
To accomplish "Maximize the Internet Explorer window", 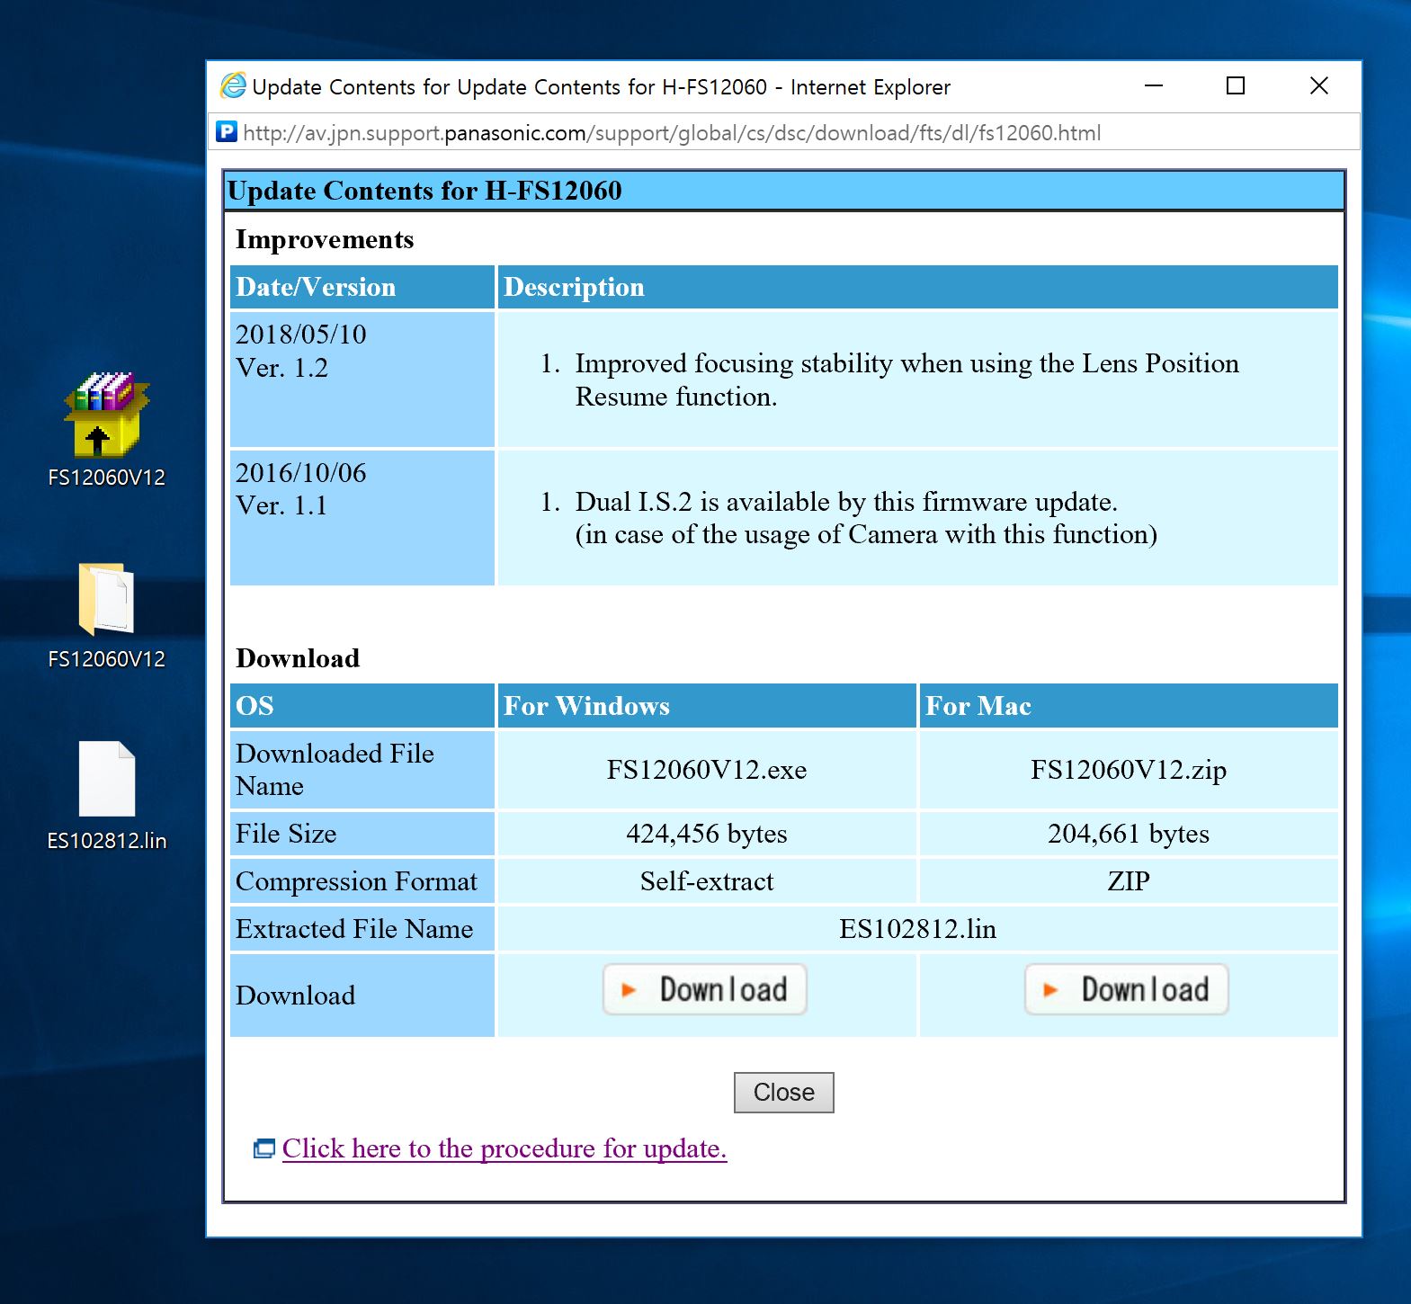I will [1236, 85].
